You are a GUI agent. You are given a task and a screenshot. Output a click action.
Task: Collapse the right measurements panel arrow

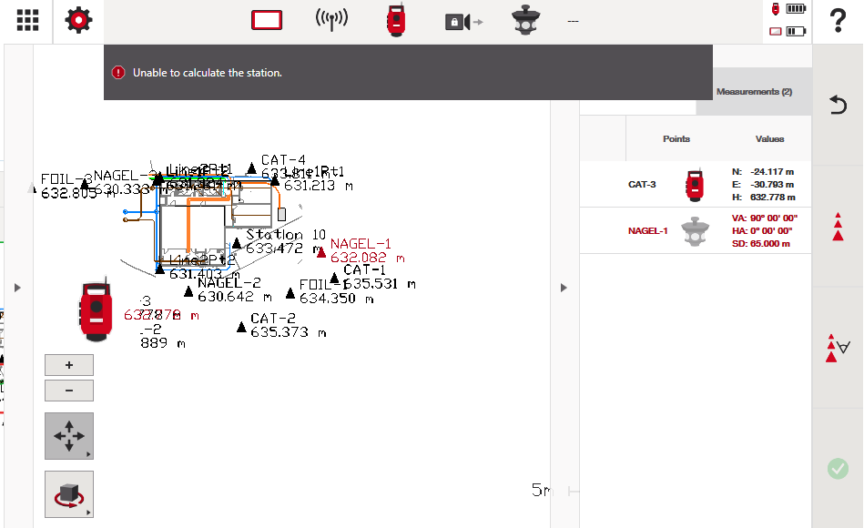coord(564,288)
